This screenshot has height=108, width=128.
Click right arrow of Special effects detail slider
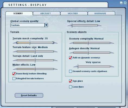pyautogui.click(x=100, y=25)
